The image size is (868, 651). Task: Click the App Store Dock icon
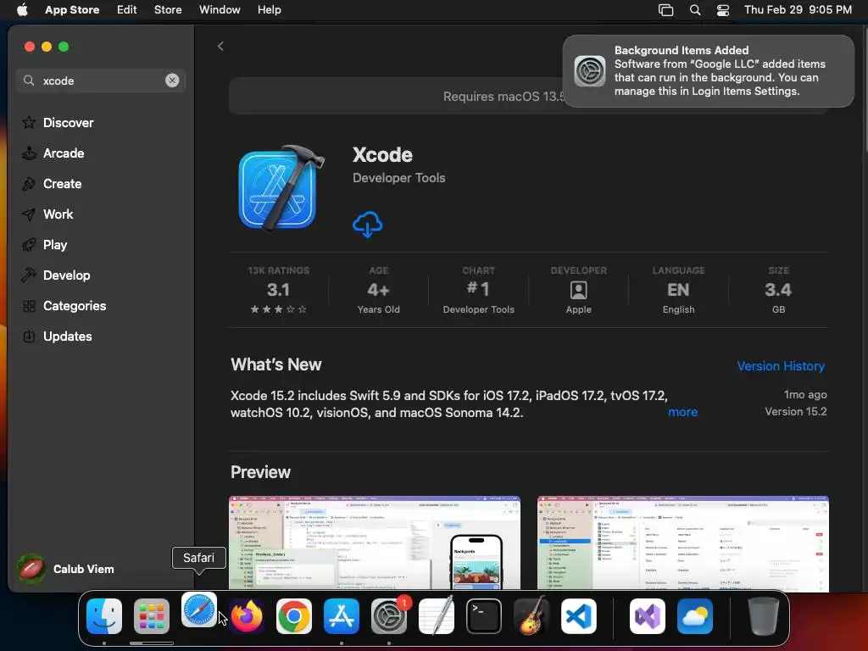(x=342, y=616)
